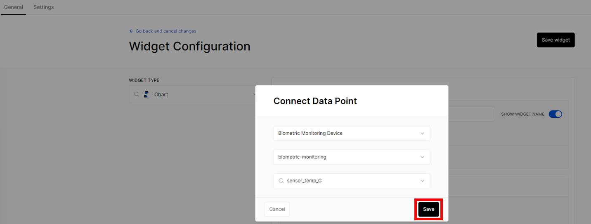Screen dimensions: 591x224
Task: Open the Chart widget type dropdown
Action: click(x=194, y=94)
